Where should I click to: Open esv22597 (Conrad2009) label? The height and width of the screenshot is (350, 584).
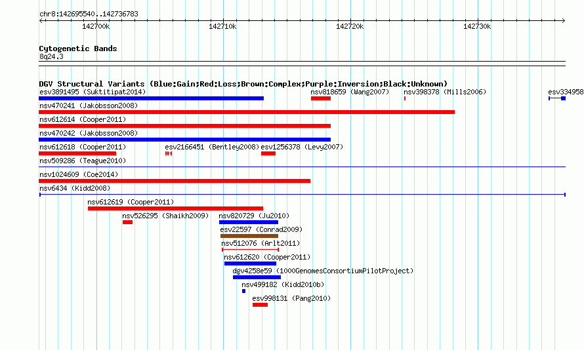[x=261, y=229]
